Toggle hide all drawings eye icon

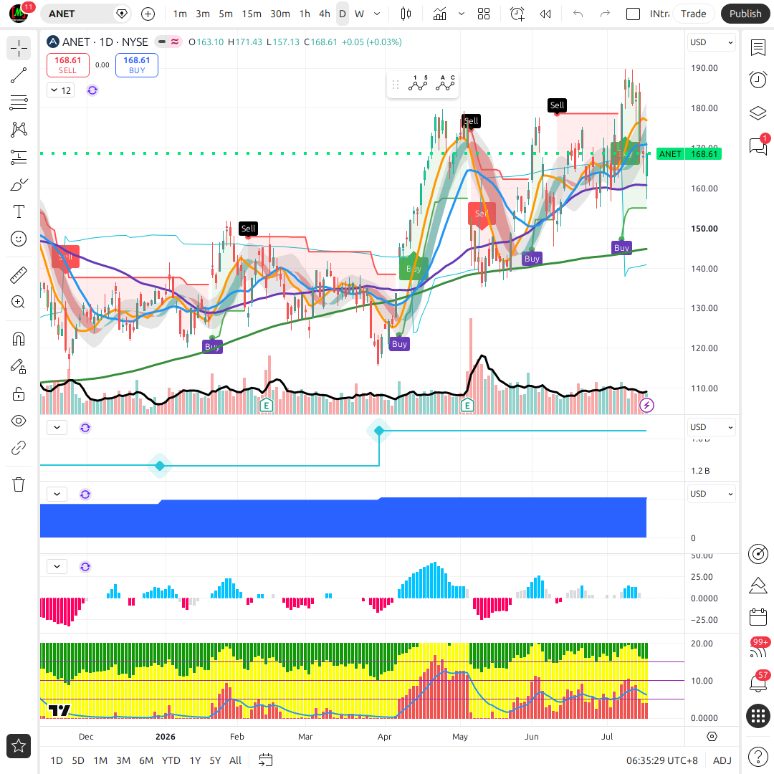(x=19, y=421)
